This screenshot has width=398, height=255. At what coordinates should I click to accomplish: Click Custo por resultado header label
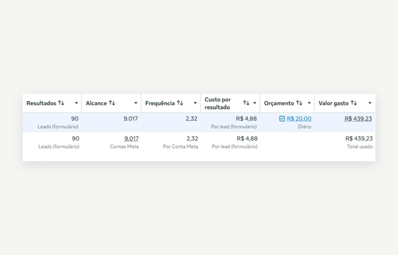[x=218, y=103]
